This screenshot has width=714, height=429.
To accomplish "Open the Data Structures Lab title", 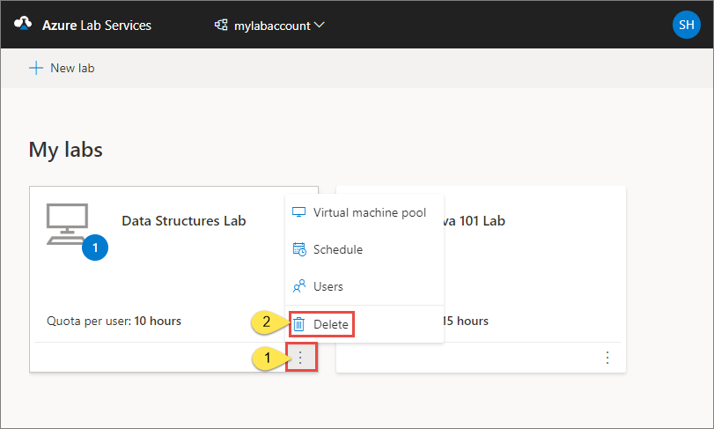I will 184,221.
